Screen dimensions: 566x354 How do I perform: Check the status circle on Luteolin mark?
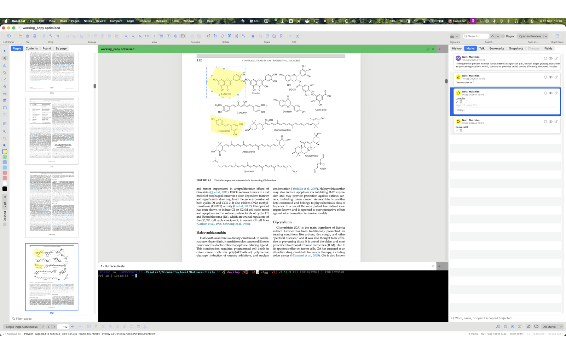point(545,93)
